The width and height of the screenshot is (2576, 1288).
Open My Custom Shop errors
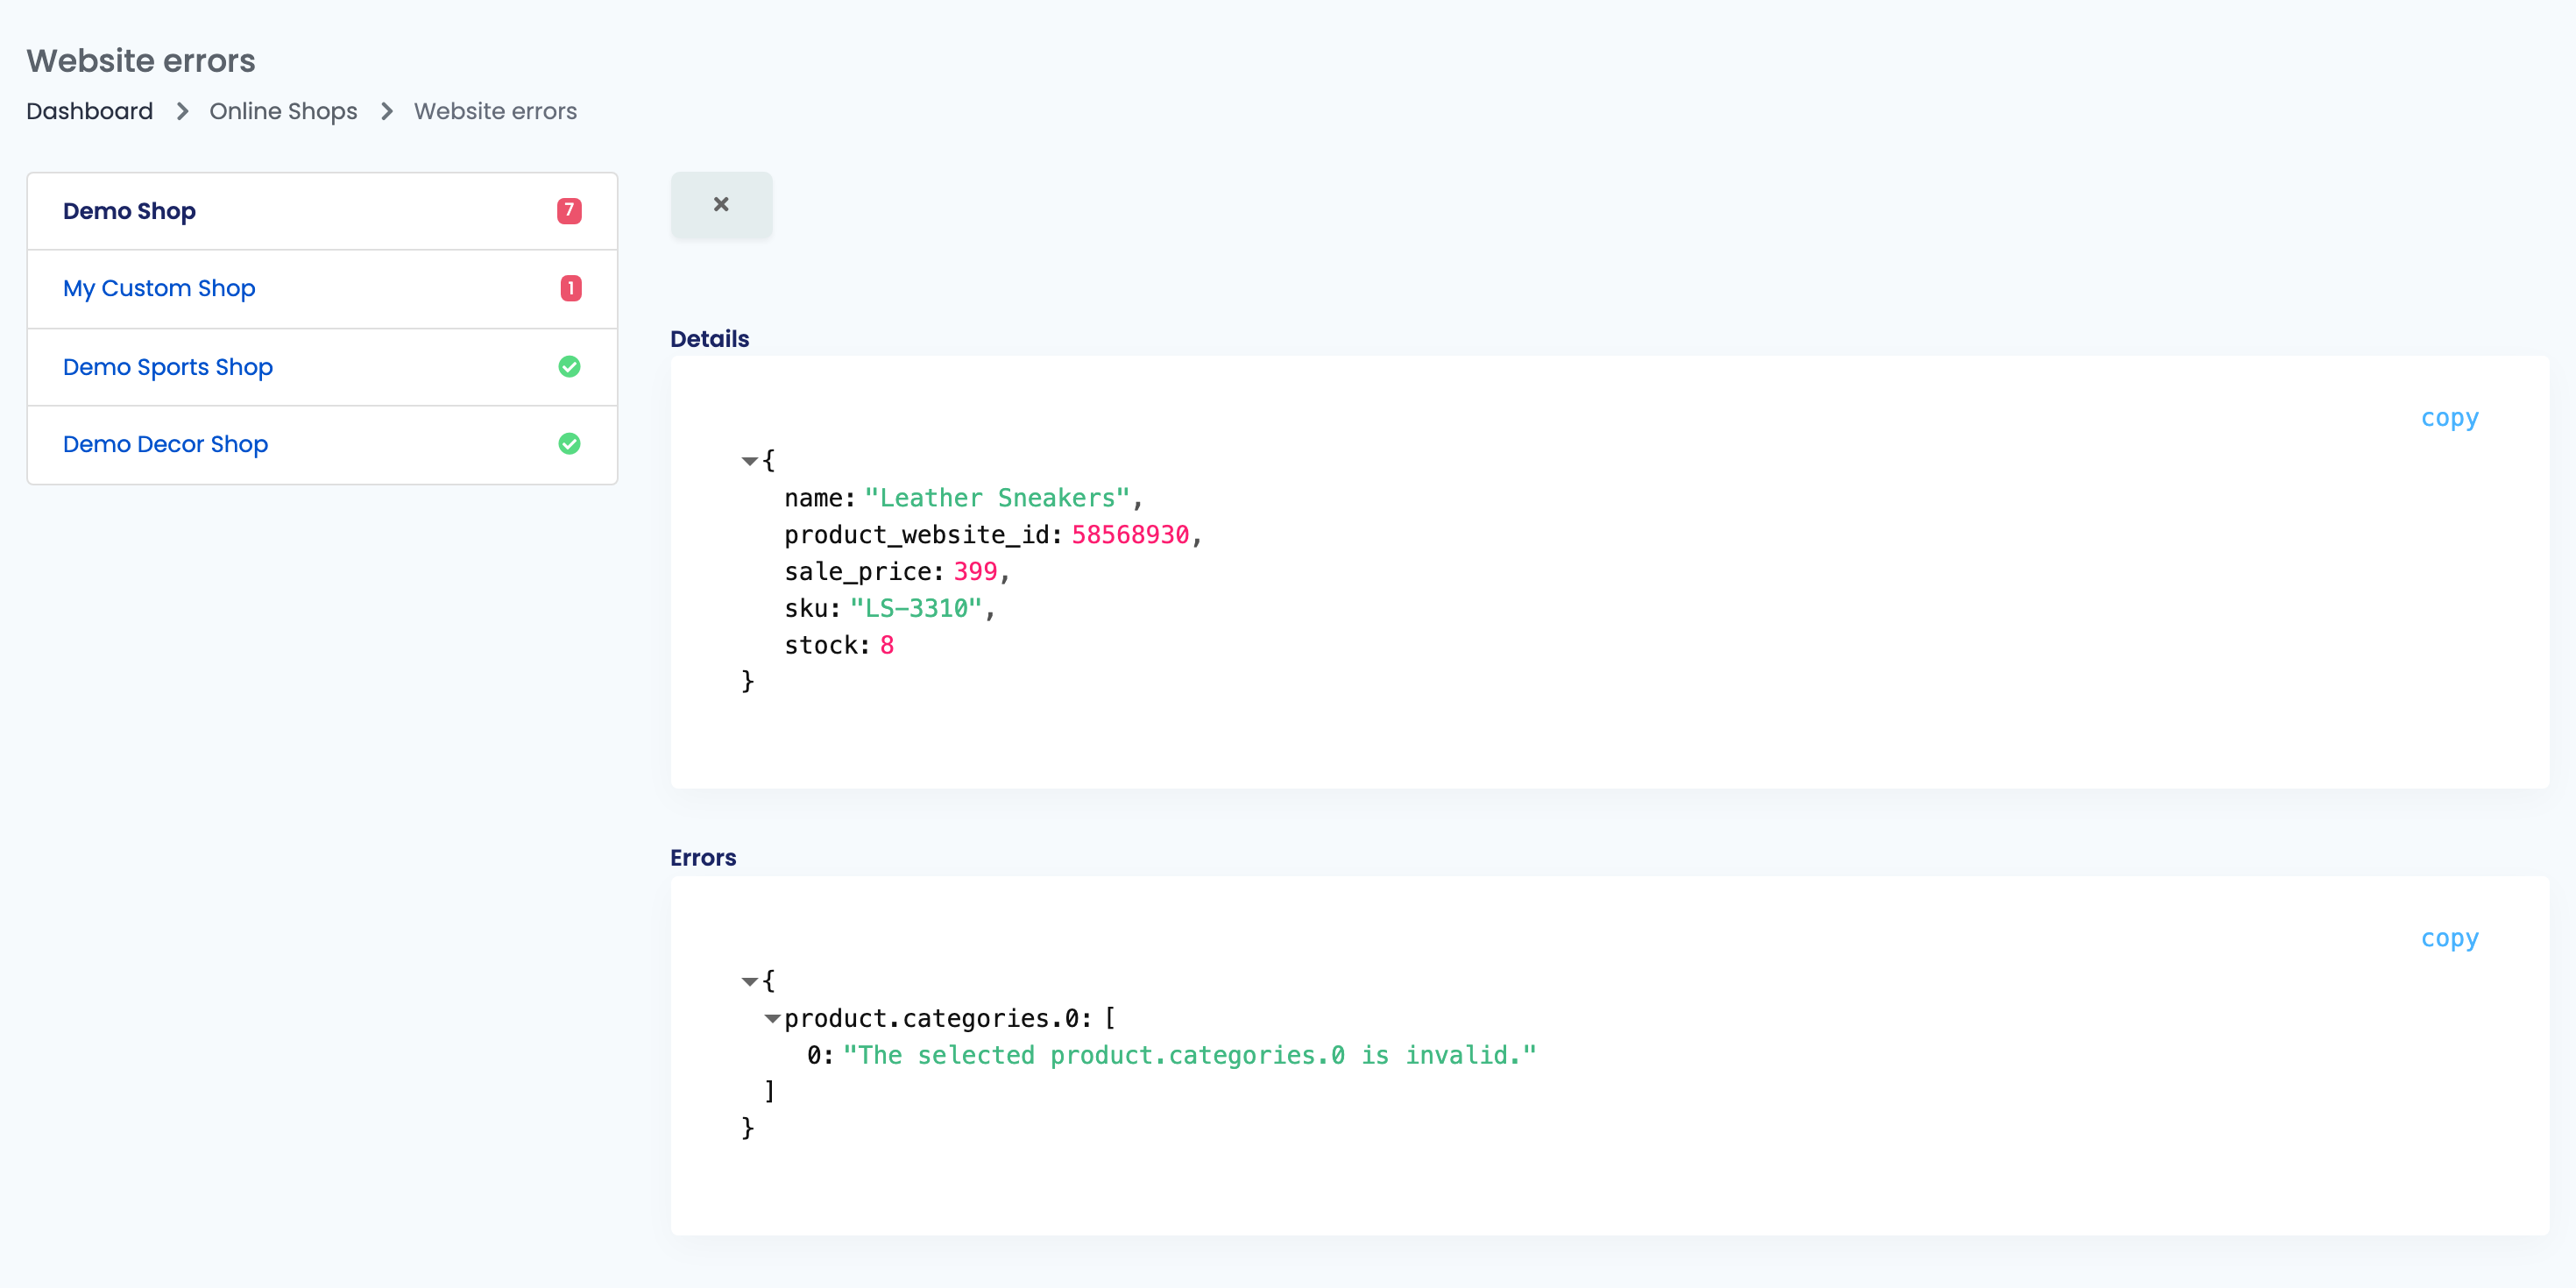[x=322, y=289]
